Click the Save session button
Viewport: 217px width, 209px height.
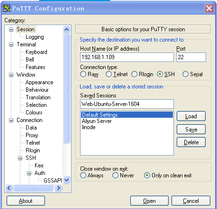(191, 130)
